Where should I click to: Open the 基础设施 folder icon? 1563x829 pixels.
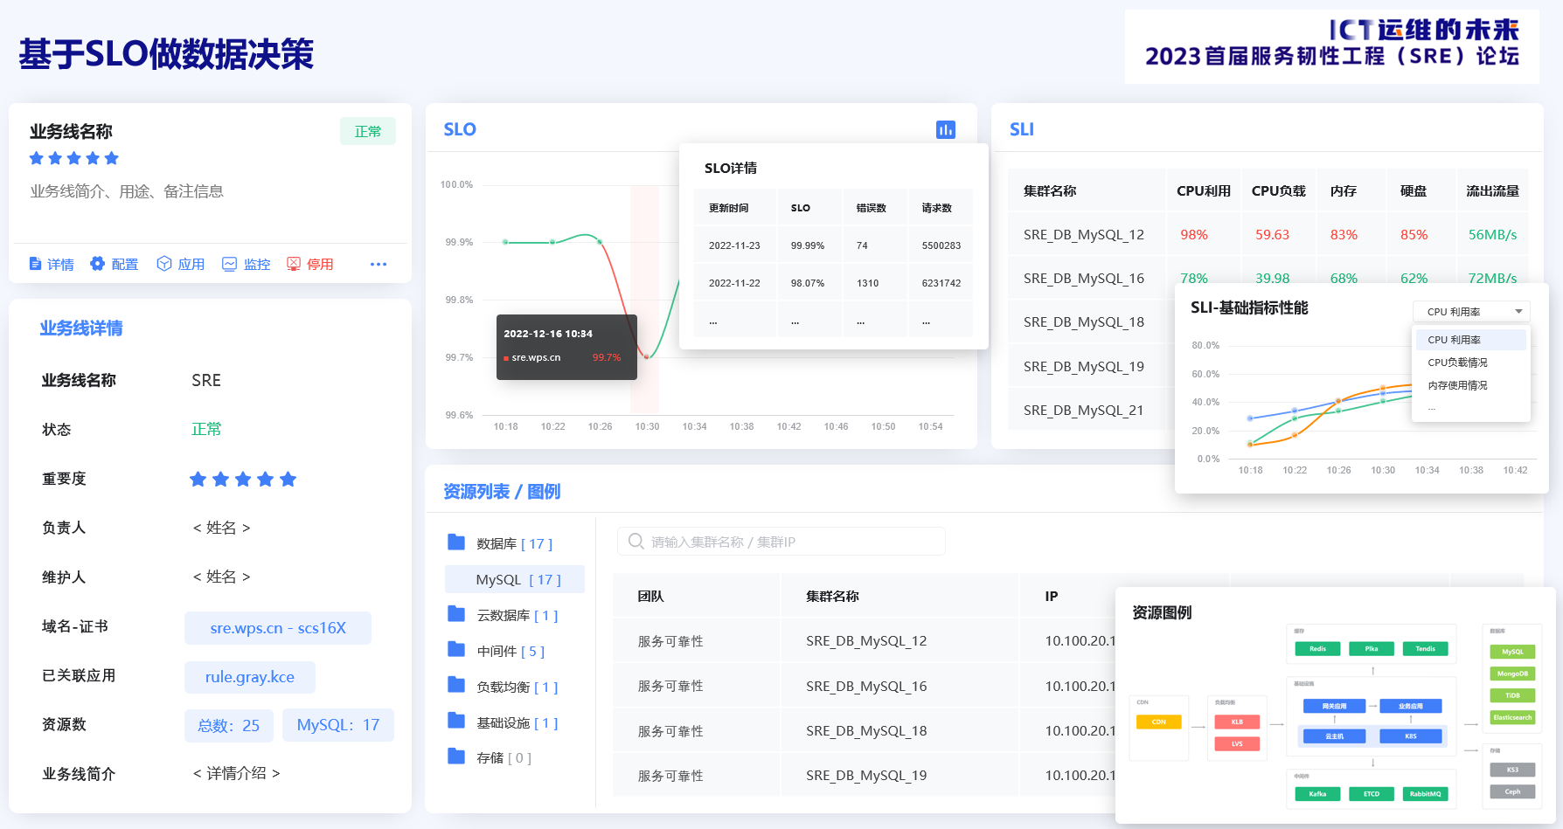click(x=456, y=721)
